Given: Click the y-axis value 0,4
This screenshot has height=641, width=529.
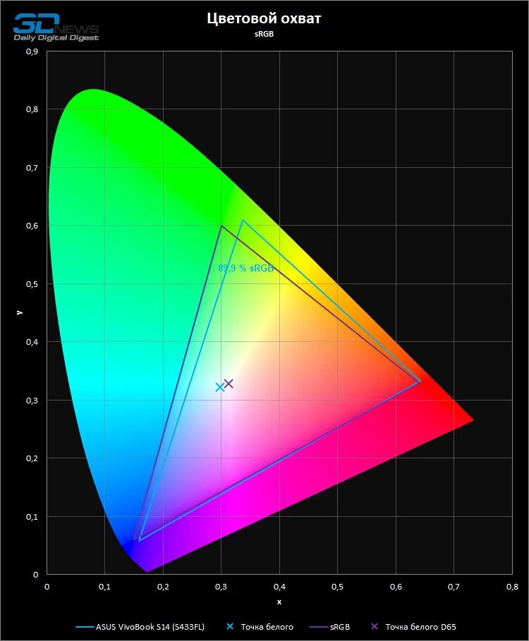Looking at the screenshot, I should click(x=32, y=342).
